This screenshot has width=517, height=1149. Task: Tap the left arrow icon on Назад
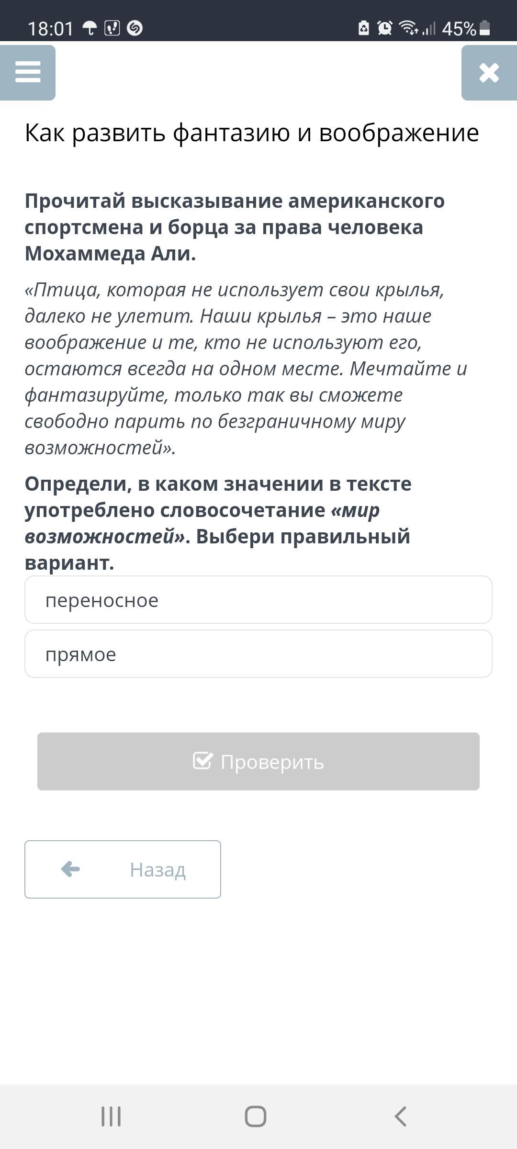[x=70, y=869]
